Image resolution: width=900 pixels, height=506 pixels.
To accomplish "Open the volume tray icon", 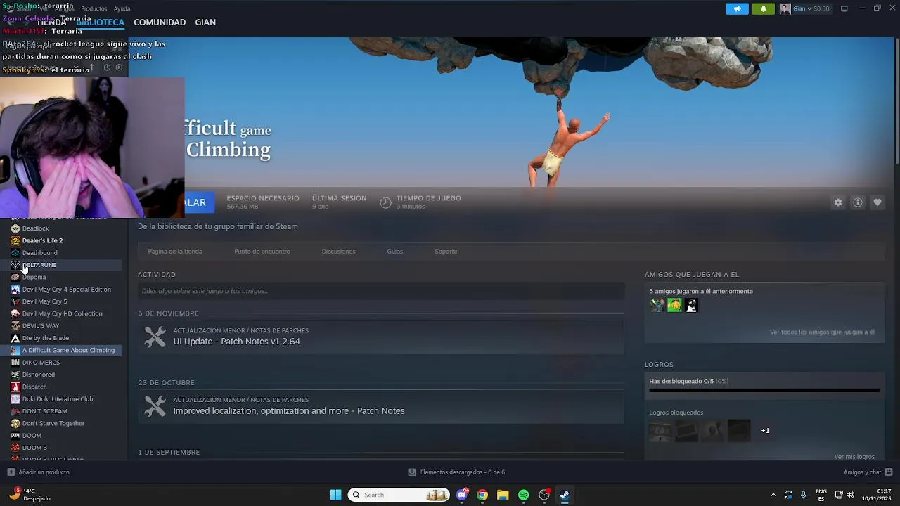I will point(850,495).
